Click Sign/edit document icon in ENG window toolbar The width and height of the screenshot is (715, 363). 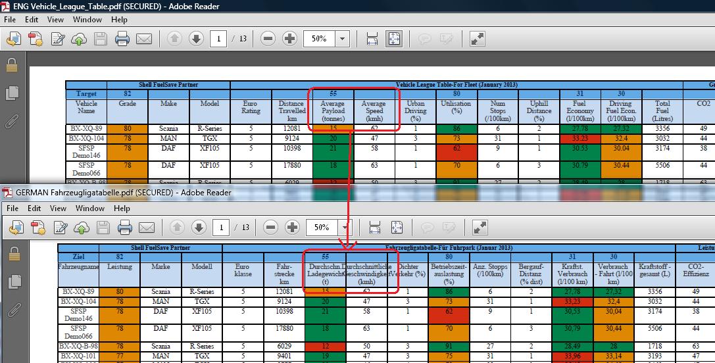click(57, 39)
